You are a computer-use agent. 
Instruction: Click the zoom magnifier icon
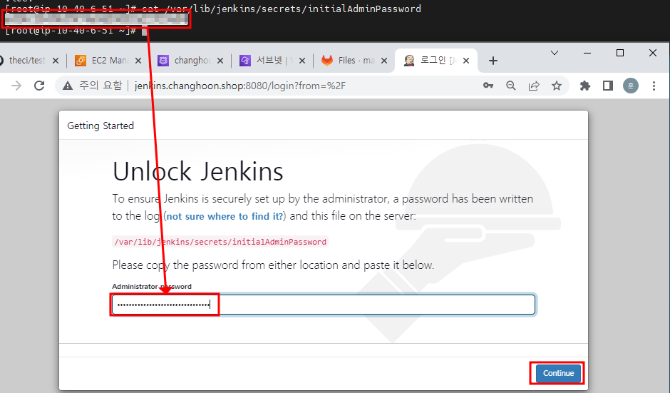[510, 86]
